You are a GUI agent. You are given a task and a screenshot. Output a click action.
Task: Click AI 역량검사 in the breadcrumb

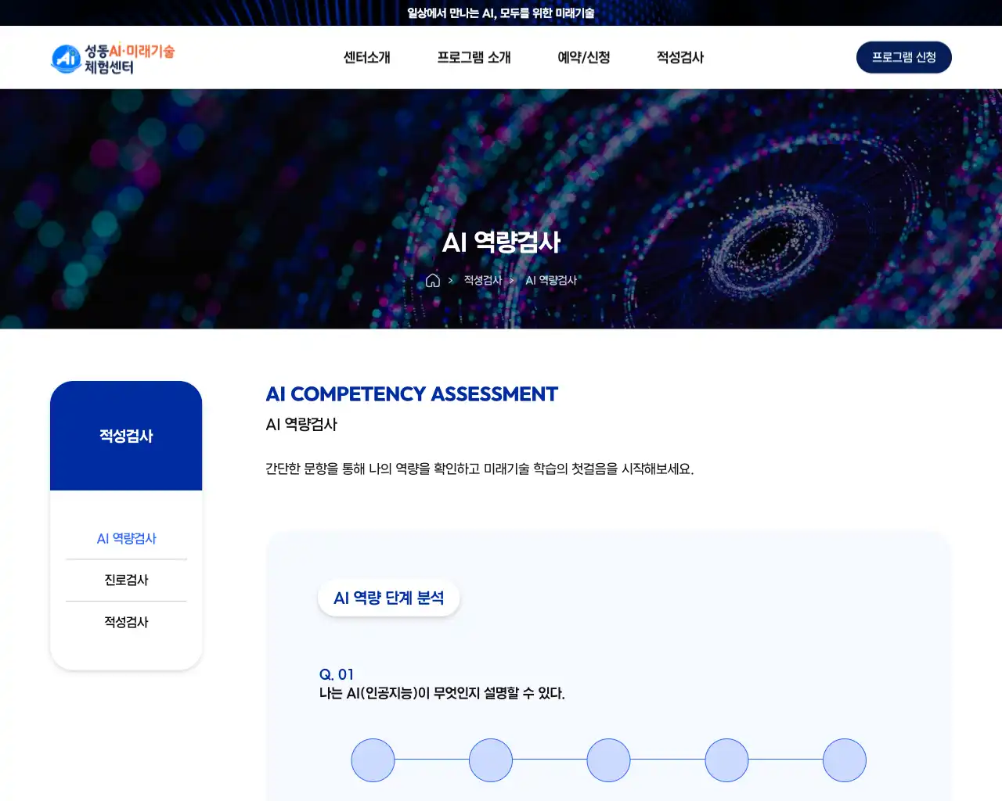[x=551, y=280]
